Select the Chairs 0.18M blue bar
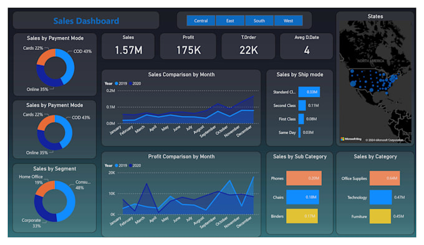The image size is (424, 245). (302, 197)
